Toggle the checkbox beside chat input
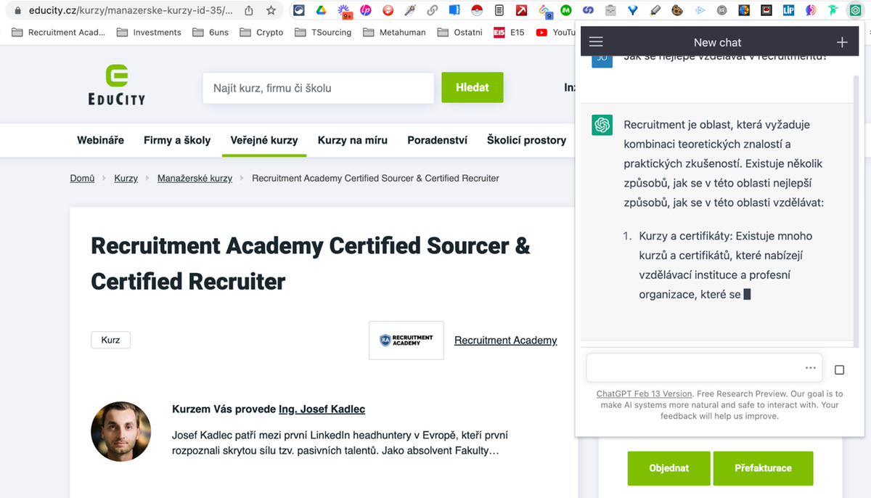The width and height of the screenshot is (871, 498). pos(840,370)
